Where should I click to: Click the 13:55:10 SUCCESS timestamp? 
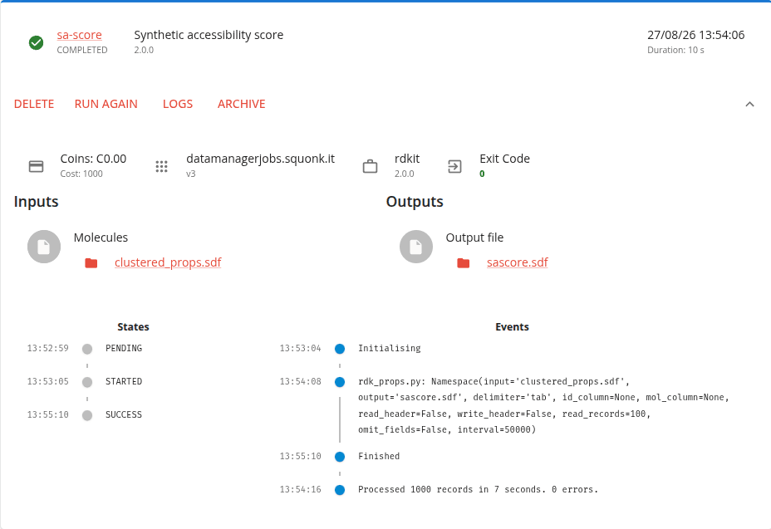[x=47, y=415]
